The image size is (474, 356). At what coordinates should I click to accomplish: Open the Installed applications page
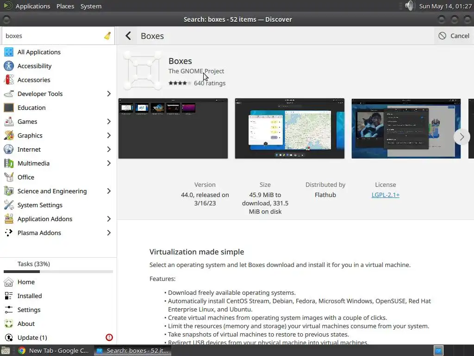click(58, 296)
